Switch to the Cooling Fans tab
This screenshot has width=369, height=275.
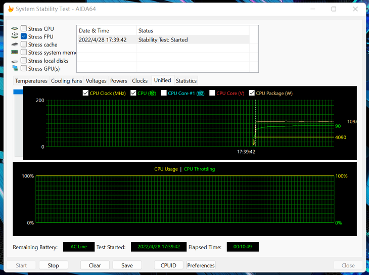coord(66,81)
